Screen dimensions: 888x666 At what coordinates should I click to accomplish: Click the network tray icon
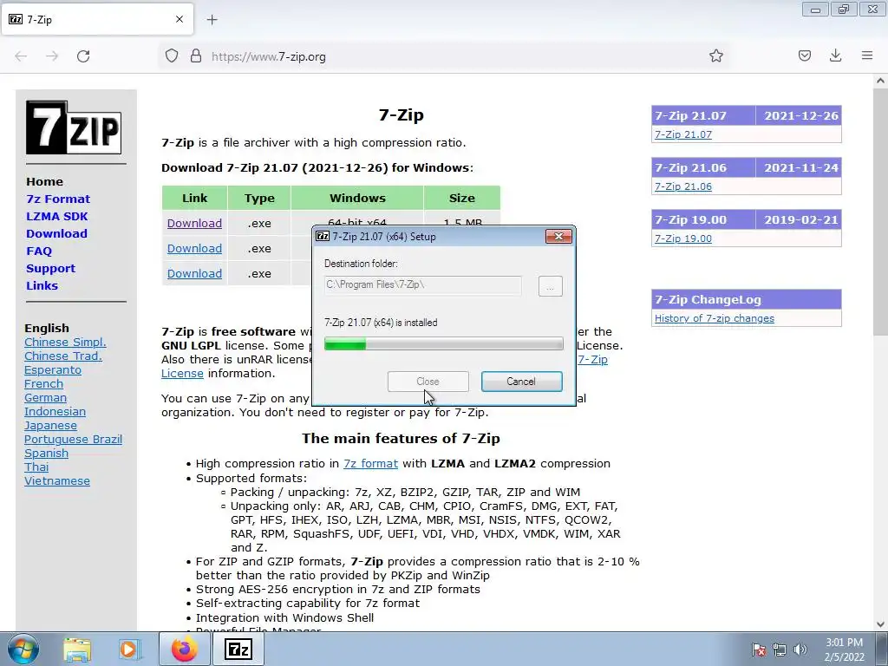[780, 650]
